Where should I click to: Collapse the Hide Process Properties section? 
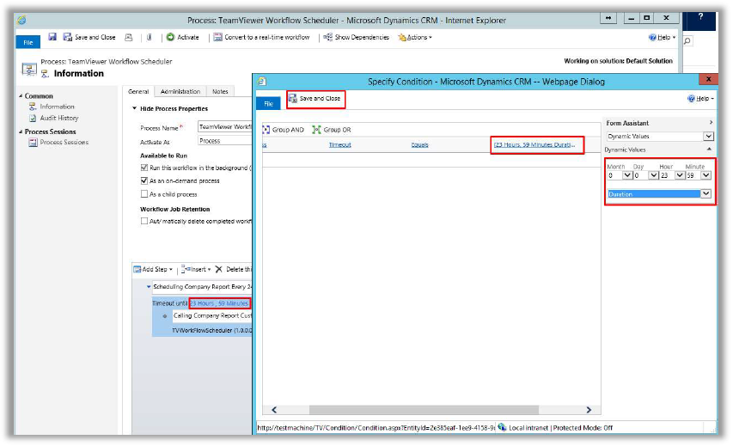coord(135,109)
